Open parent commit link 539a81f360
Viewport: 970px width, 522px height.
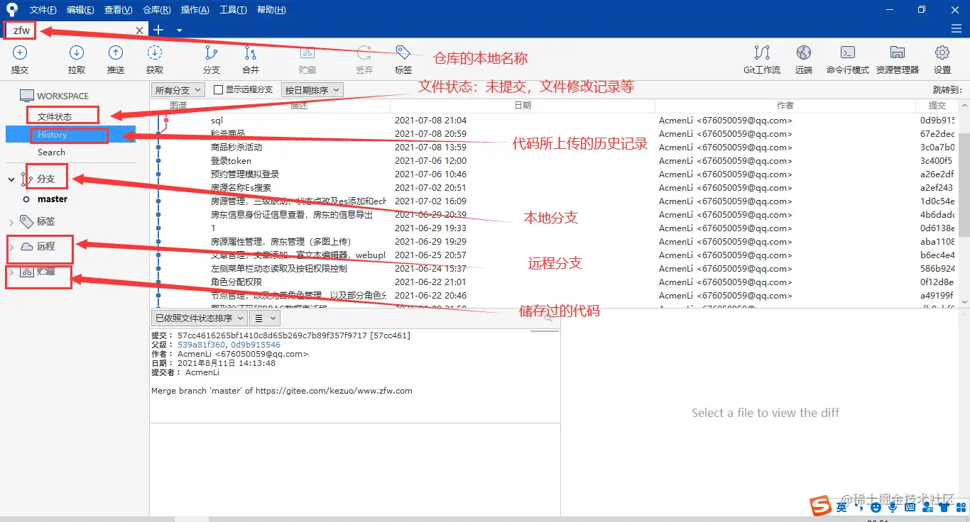coord(202,345)
